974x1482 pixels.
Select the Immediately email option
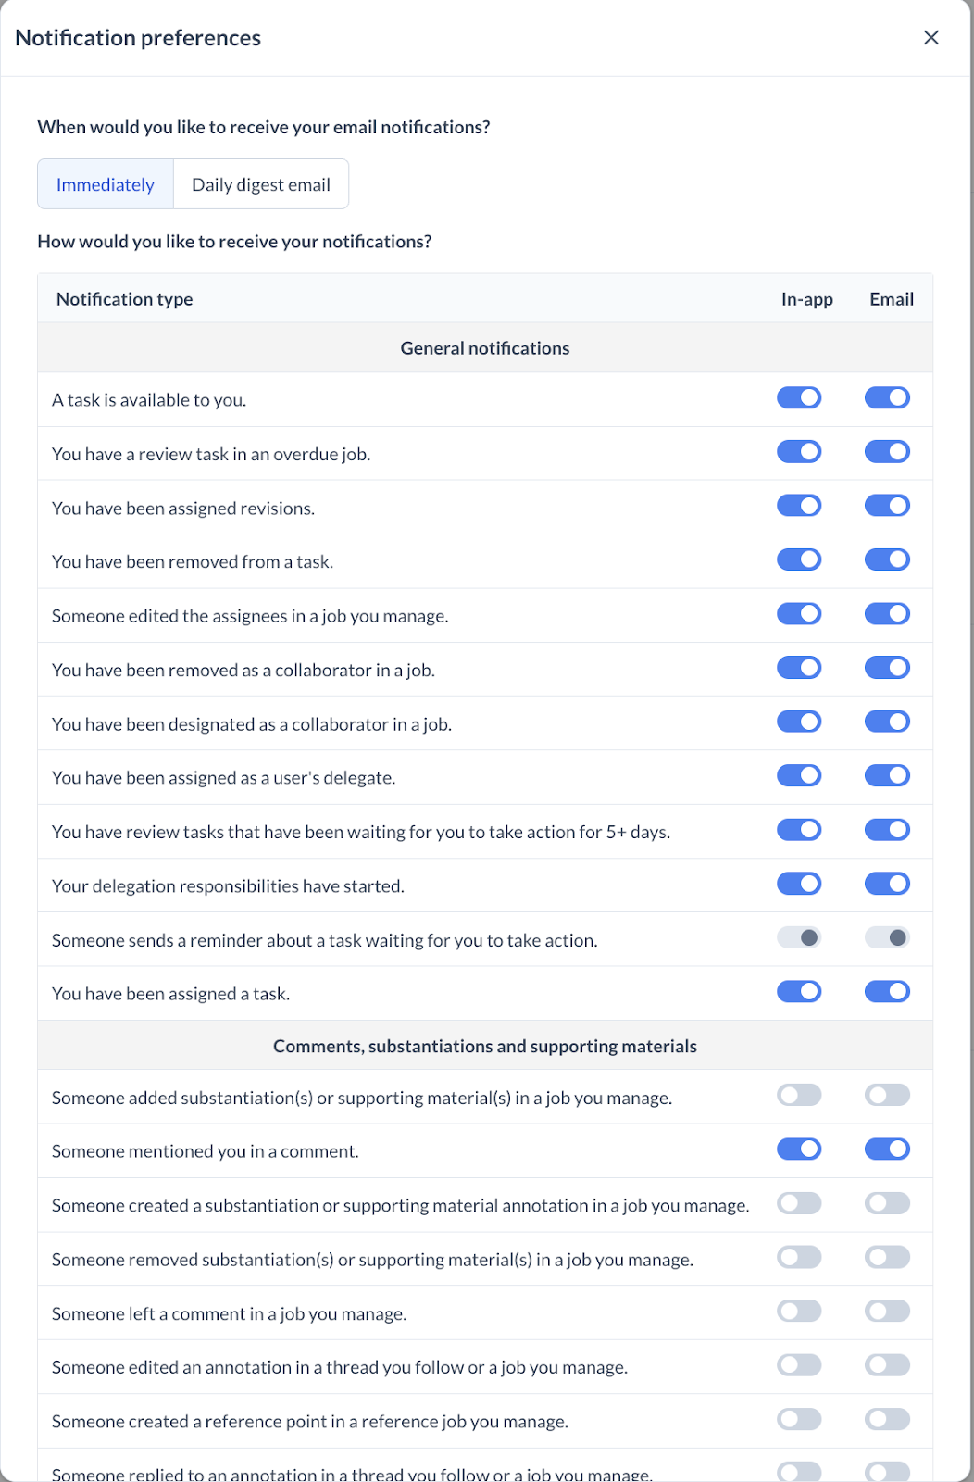(x=106, y=184)
